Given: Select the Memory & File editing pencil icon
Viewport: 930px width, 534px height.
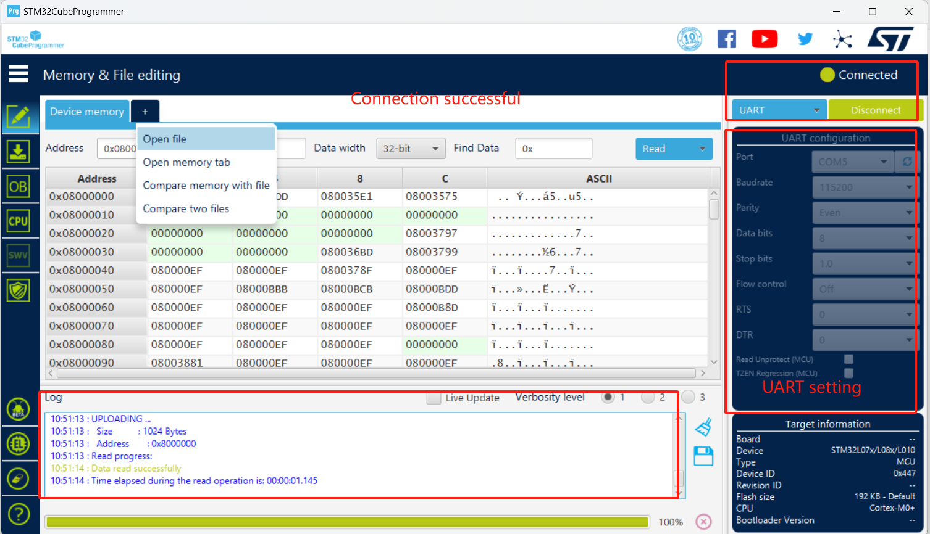Looking at the screenshot, I should pos(19,117).
